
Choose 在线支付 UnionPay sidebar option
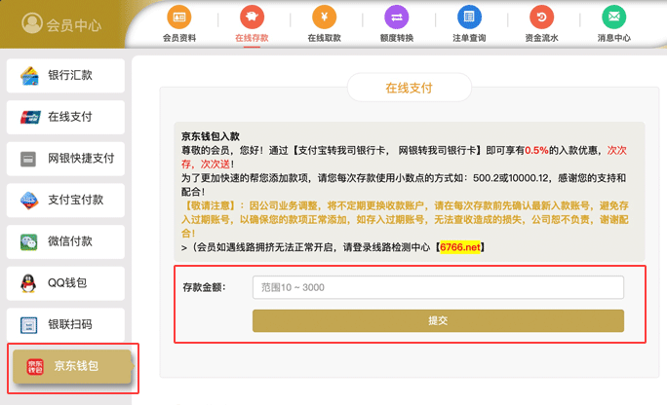tap(66, 117)
